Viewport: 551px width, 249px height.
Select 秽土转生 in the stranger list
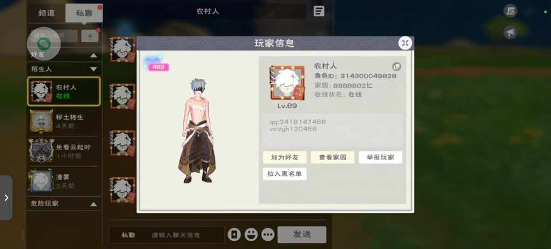point(64,121)
